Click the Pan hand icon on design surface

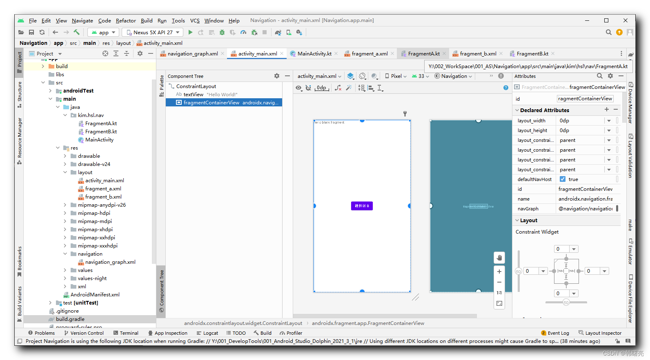point(499,258)
